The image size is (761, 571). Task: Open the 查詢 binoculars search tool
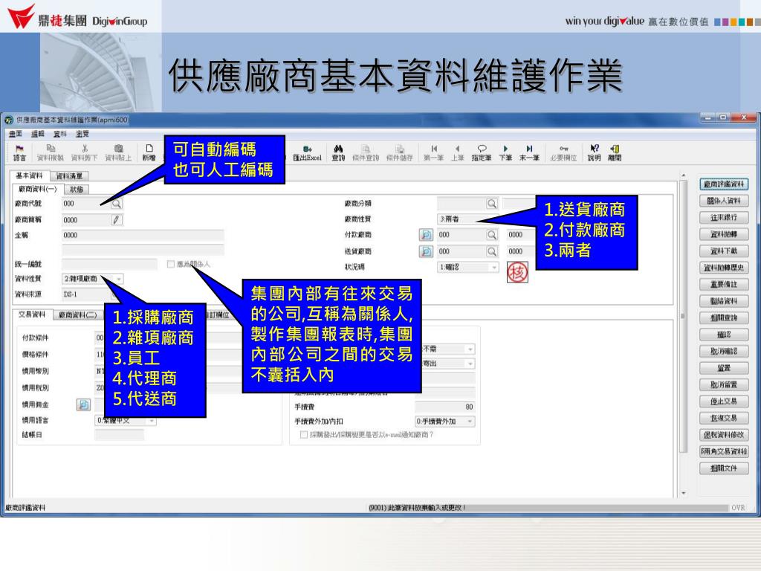tap(338, 152)
